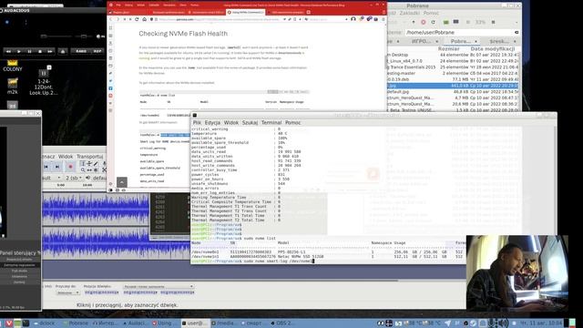Sort by Data modyfikacji column

coord(492,48)
